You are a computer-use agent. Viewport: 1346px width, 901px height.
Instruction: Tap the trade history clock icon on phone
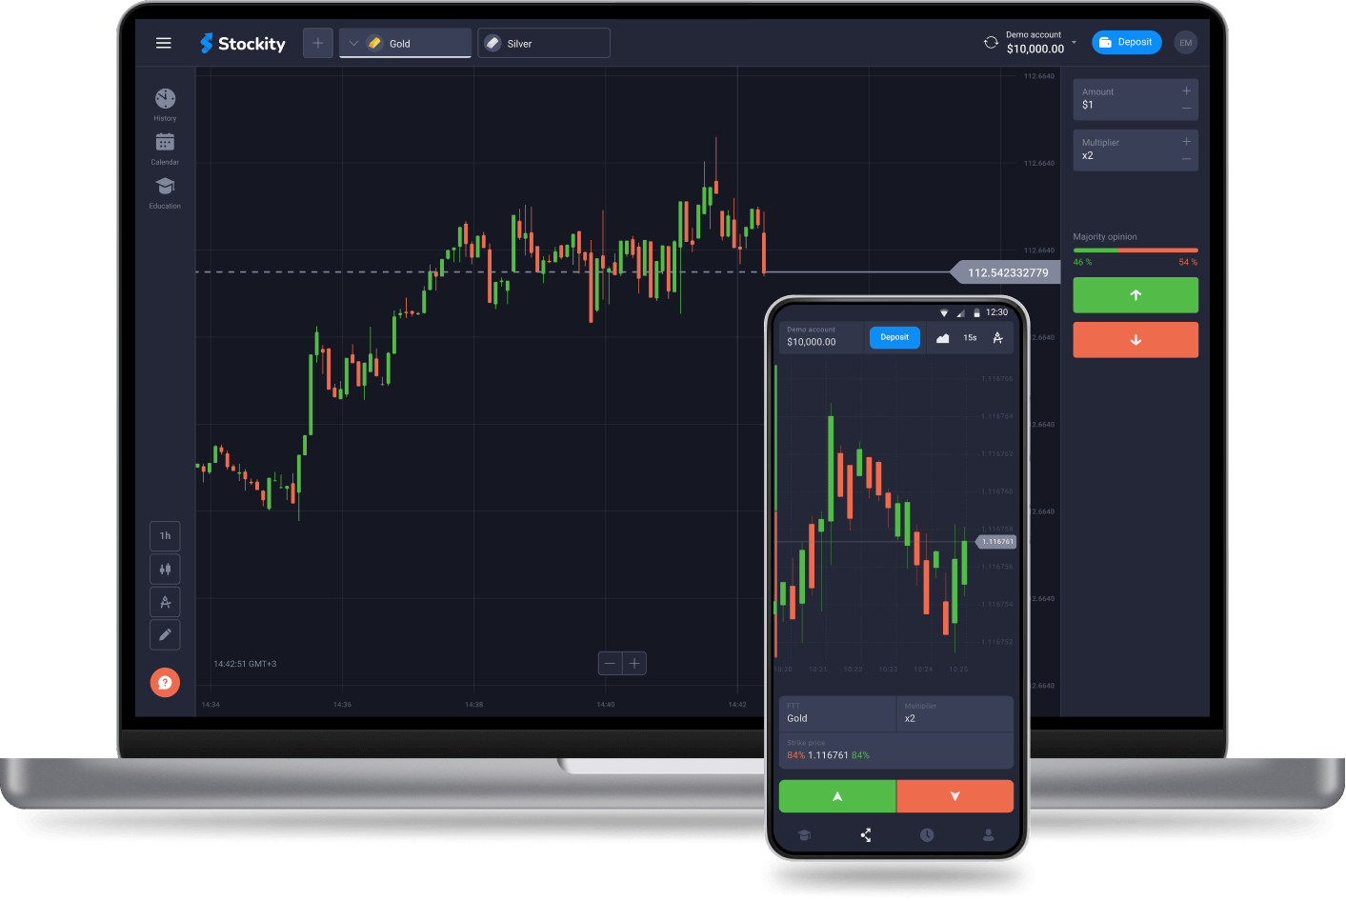pyautogui.click(x=926, y=835)
